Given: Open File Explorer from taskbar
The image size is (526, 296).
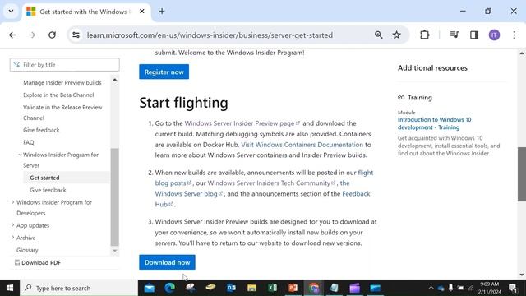Looking at the screenshot, I should (x=251, y=288).
